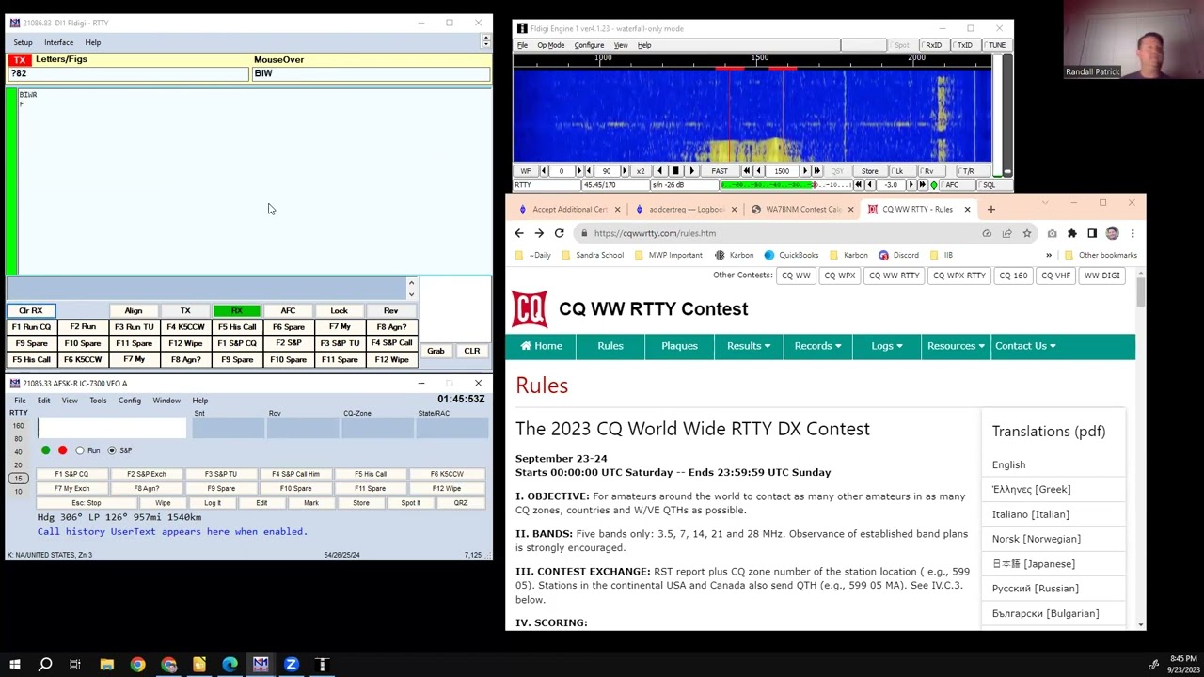Expand the Logs dropdown menu
The image size is (1204, 677).
coord(886,346)
